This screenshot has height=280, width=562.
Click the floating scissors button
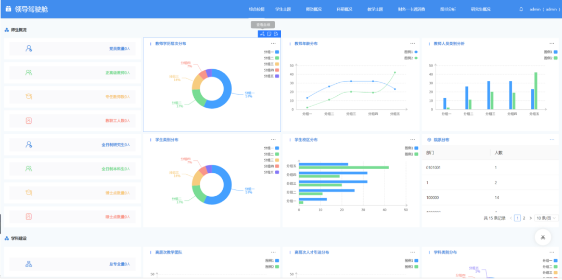click(543, 237)
